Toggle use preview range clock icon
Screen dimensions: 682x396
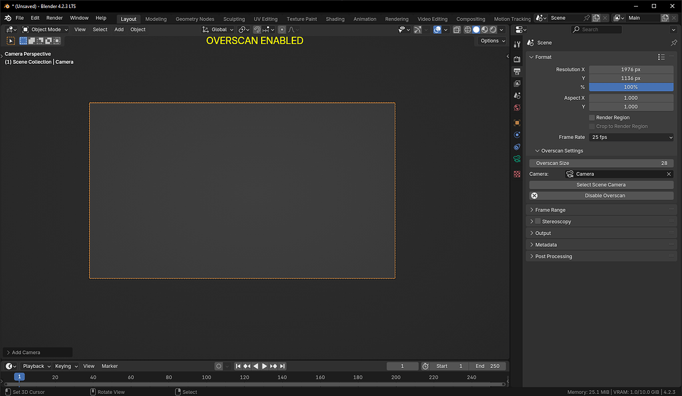click(x=426, y=366)
